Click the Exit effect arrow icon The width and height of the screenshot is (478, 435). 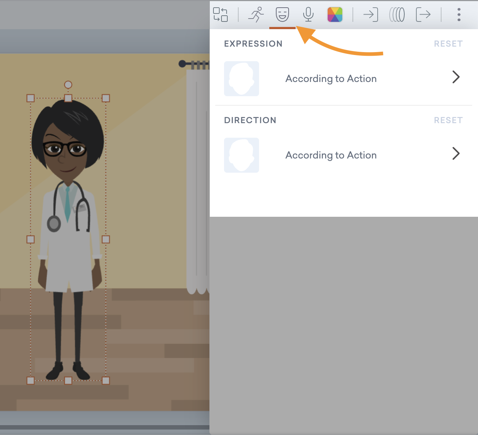[423, 15]
